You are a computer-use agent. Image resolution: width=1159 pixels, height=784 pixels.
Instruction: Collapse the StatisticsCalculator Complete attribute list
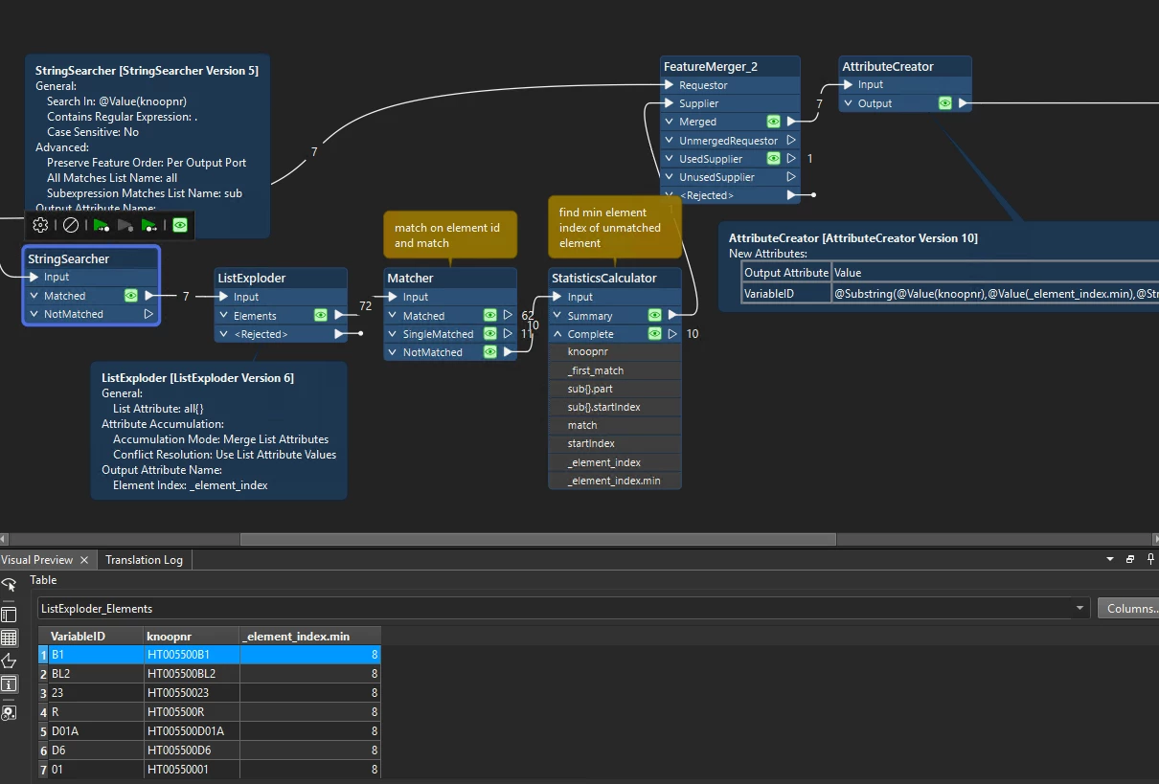557,334
